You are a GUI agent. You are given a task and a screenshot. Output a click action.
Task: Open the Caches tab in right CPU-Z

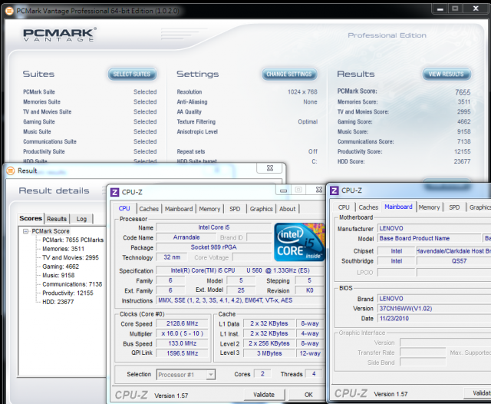click(368, 207)
